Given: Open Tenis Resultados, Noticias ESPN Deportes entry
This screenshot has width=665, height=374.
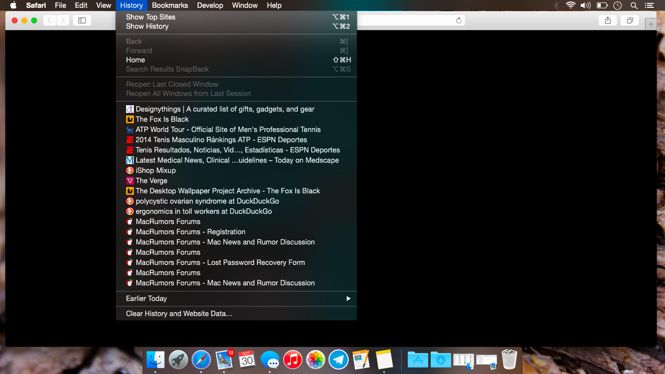Looking at the screenshot, I should click(x=236, y=150).
